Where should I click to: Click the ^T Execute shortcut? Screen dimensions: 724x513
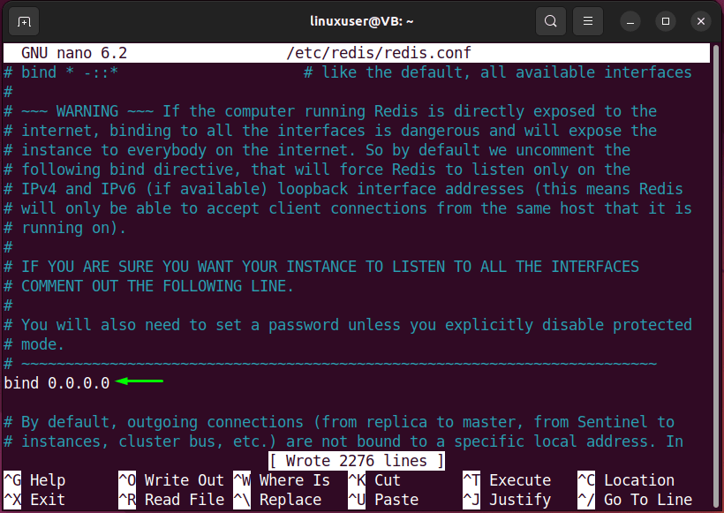(x=507, y=480)
